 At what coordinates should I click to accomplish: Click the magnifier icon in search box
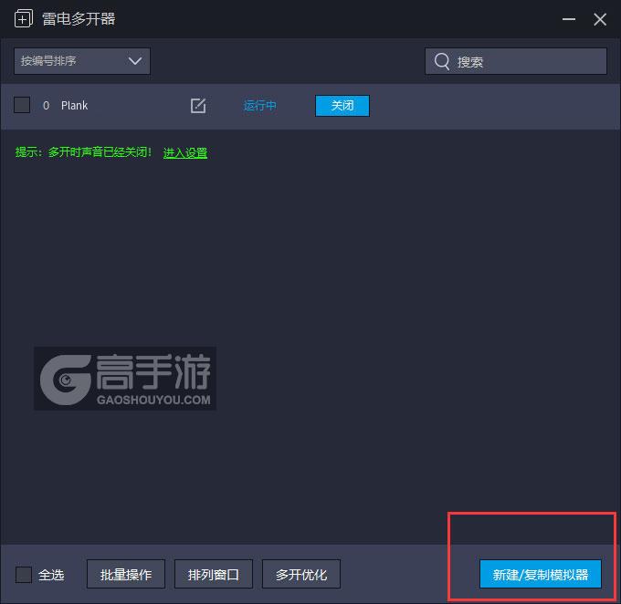click(442, 61)
